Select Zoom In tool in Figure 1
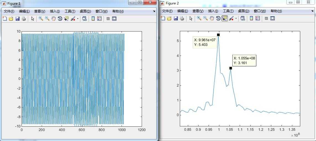316x141 pixels. coord(41,19)
